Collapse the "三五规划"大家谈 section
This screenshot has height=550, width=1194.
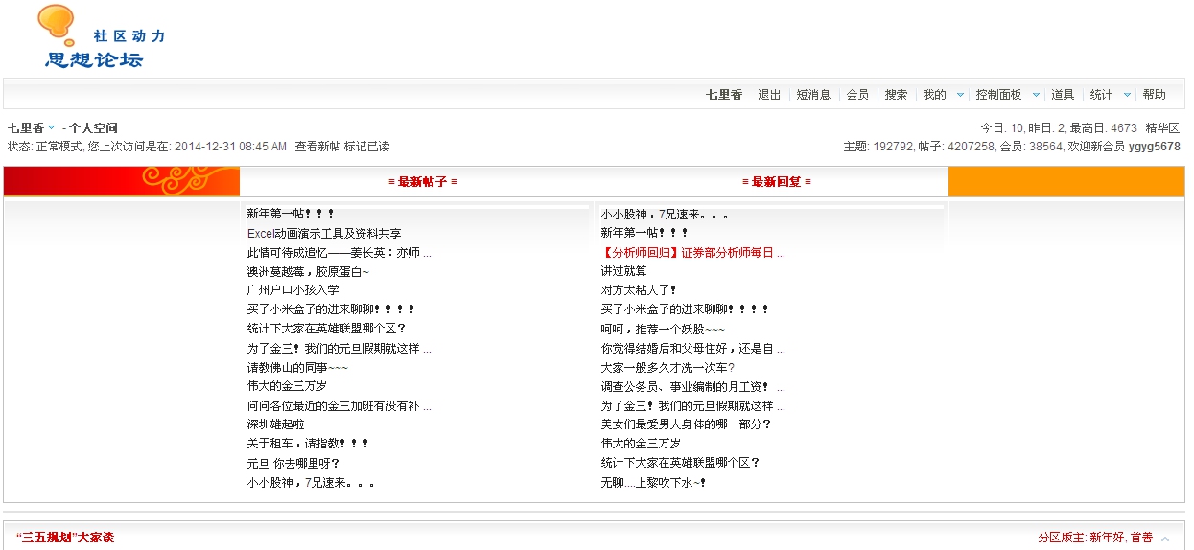click(x=1164, y=539)
